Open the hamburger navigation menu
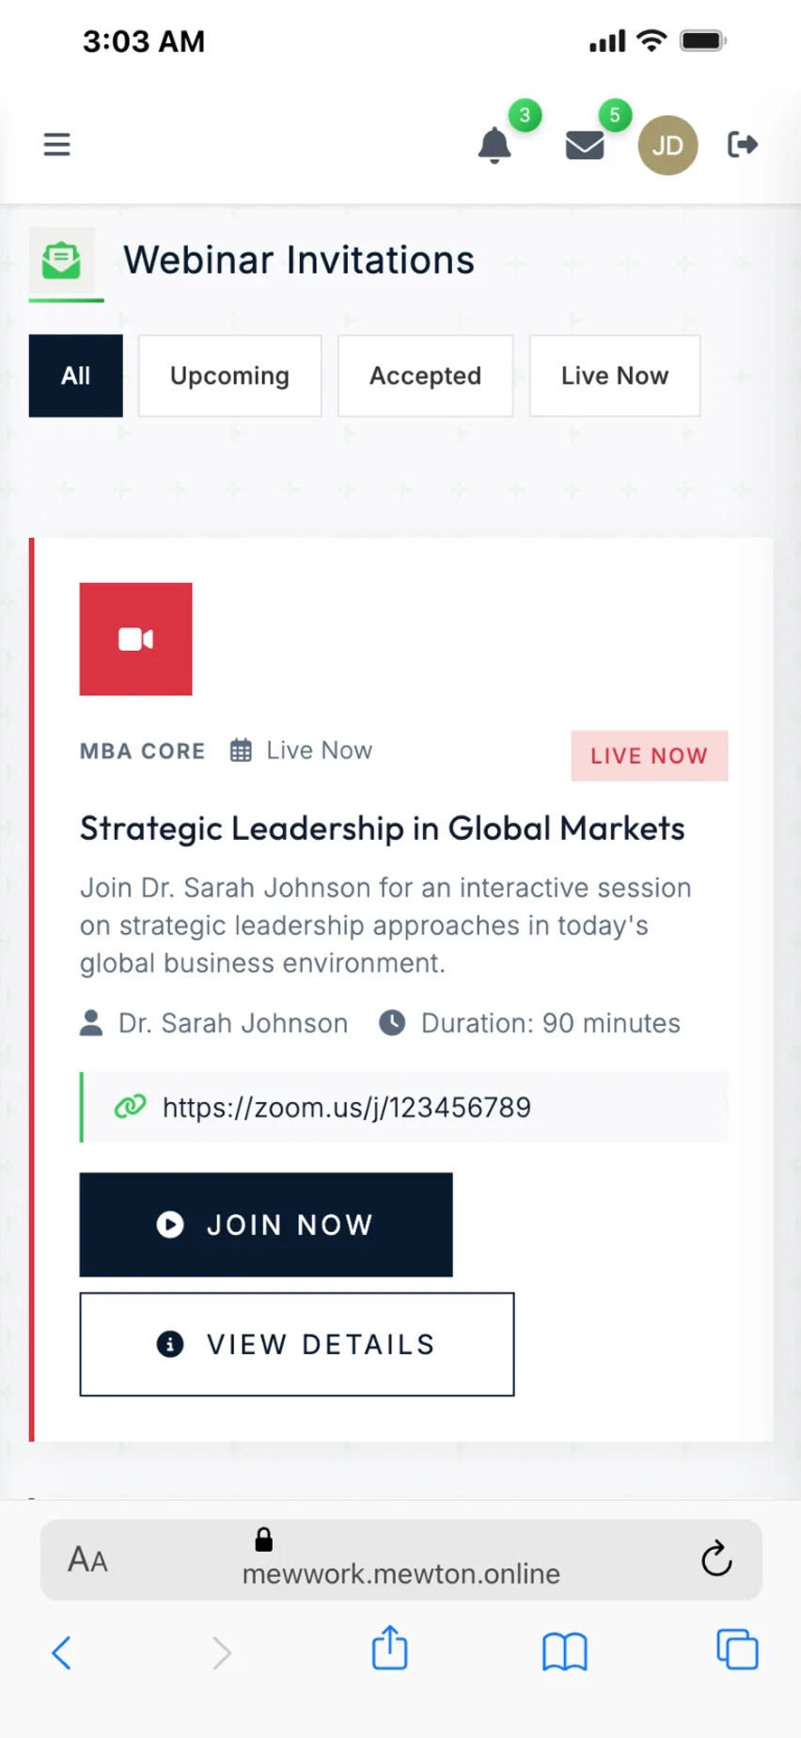The image size is (801, 1738). [57, 145]
